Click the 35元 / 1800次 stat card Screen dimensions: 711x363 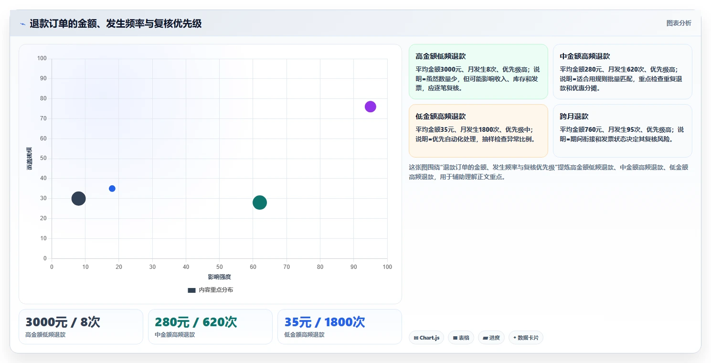coord(340,327)
